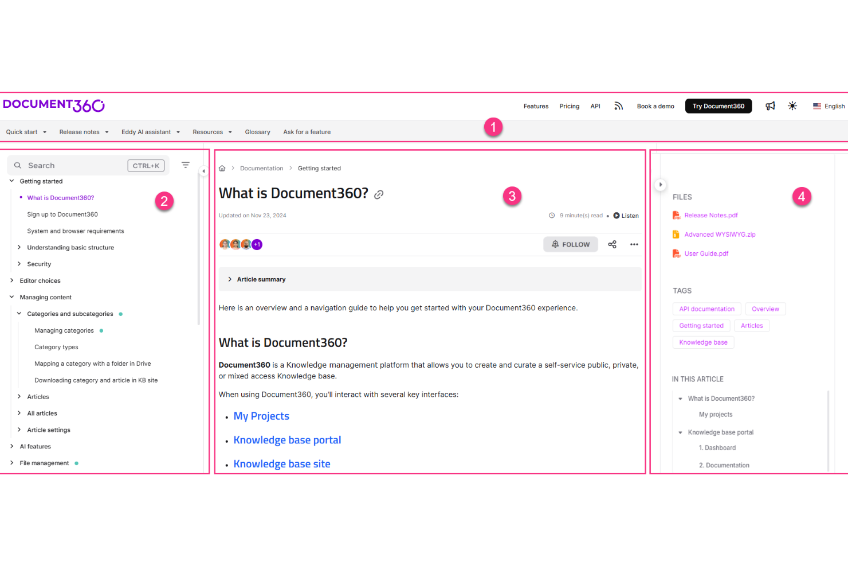Click the home breadcrumb icon
This screenshot has width=848, height=566.
(x=222, y=168)
